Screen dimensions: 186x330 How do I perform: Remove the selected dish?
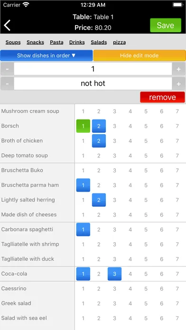[162, 97]
